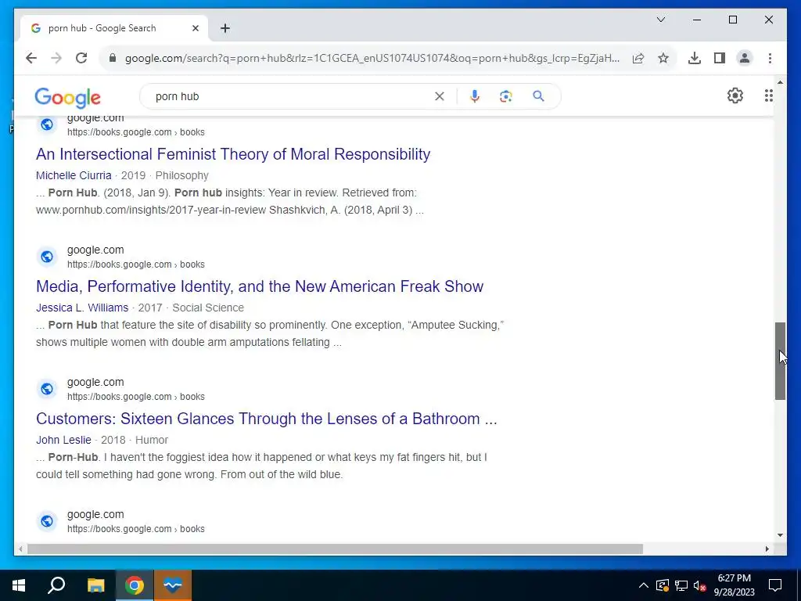The height and width of the screenshot is (601, 801).
Task: Click in the Google search field
Action: pyautogui.click(x=291, y=96)
